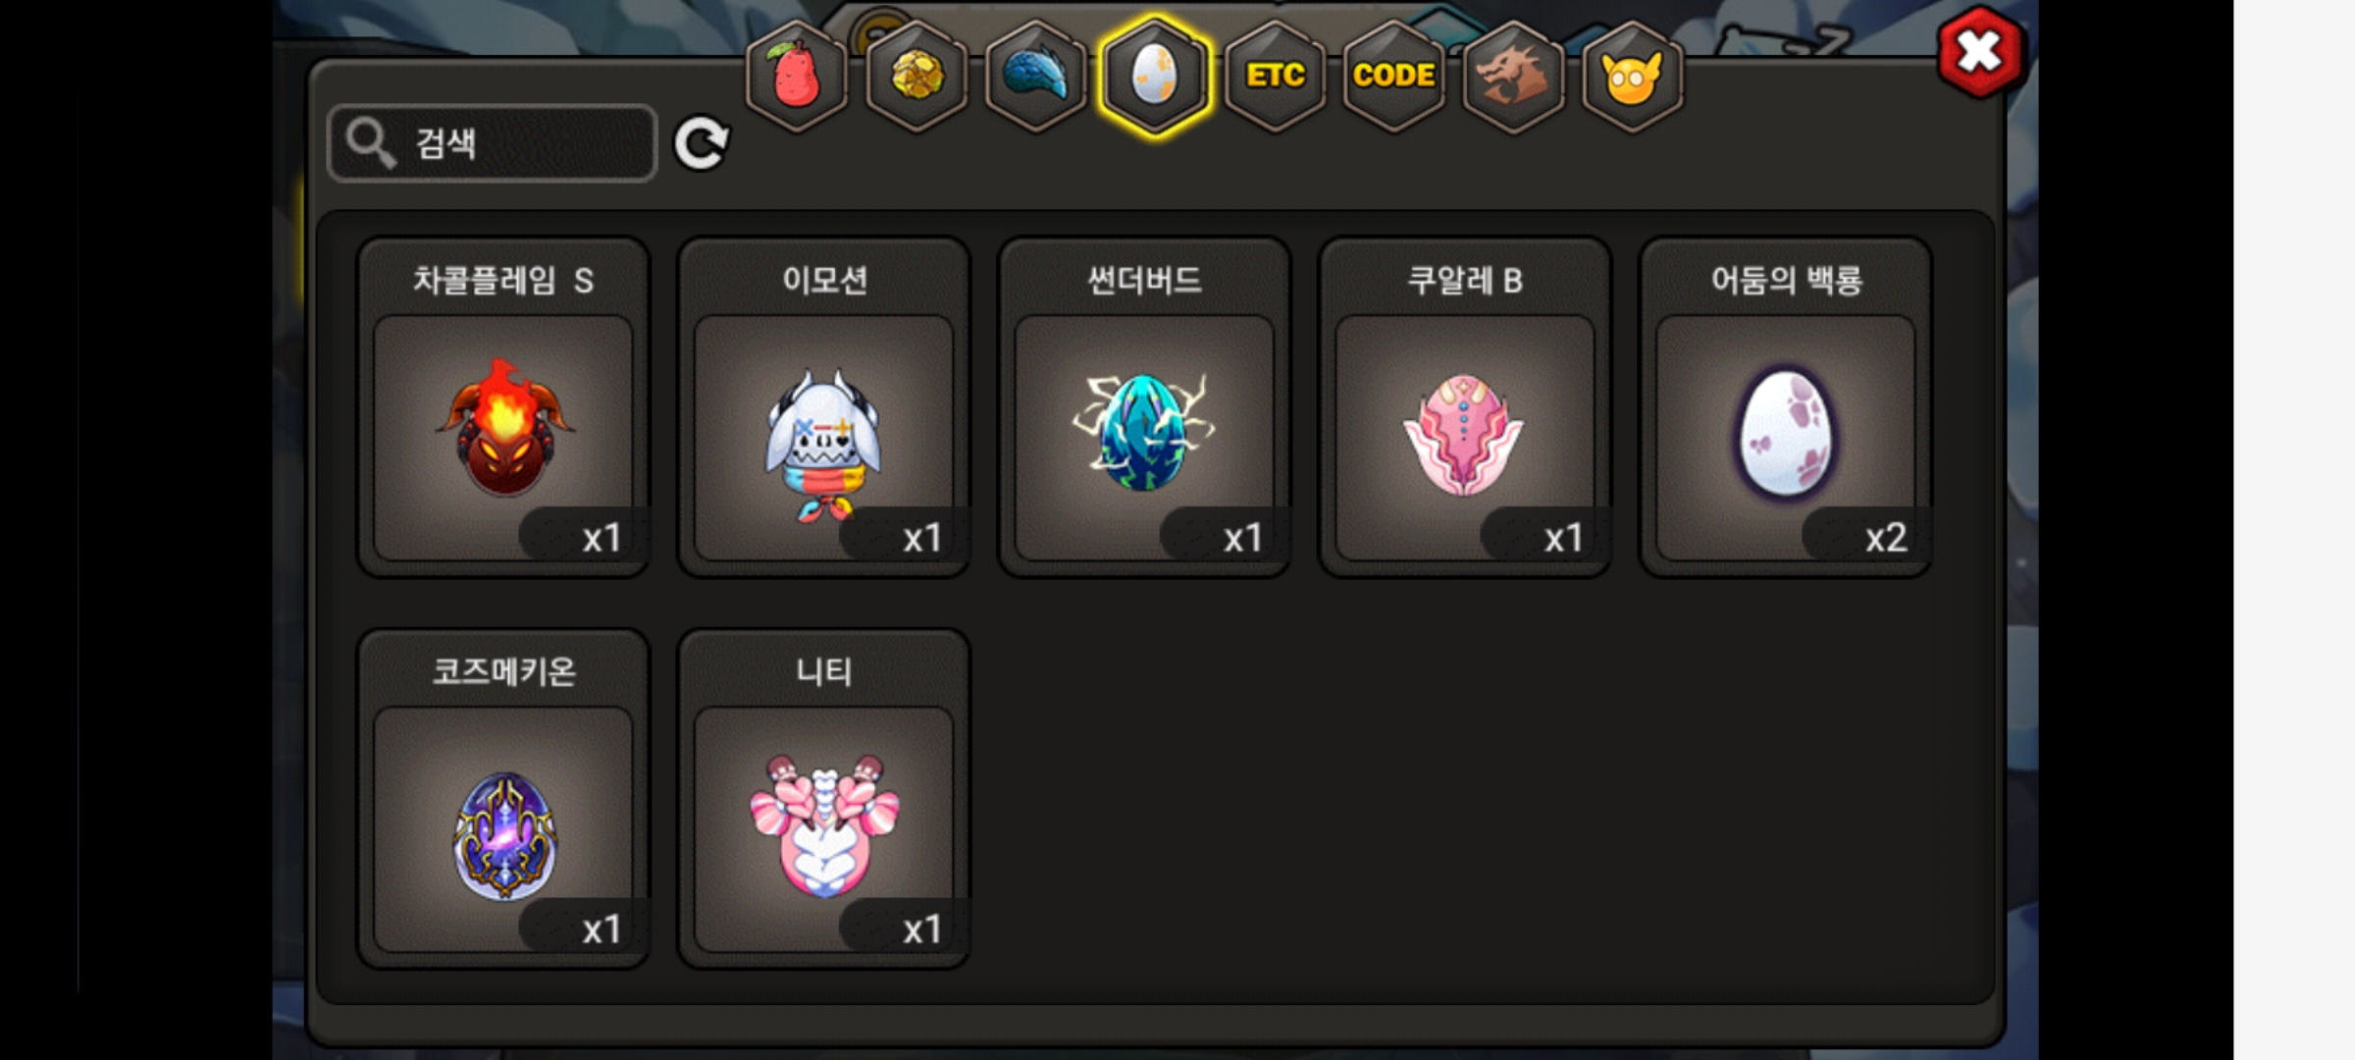Image resolution: width=2355 pixels, height=1060 pixels.
Task: Open the CODE tab
Action: click(x=1393, y=76)
